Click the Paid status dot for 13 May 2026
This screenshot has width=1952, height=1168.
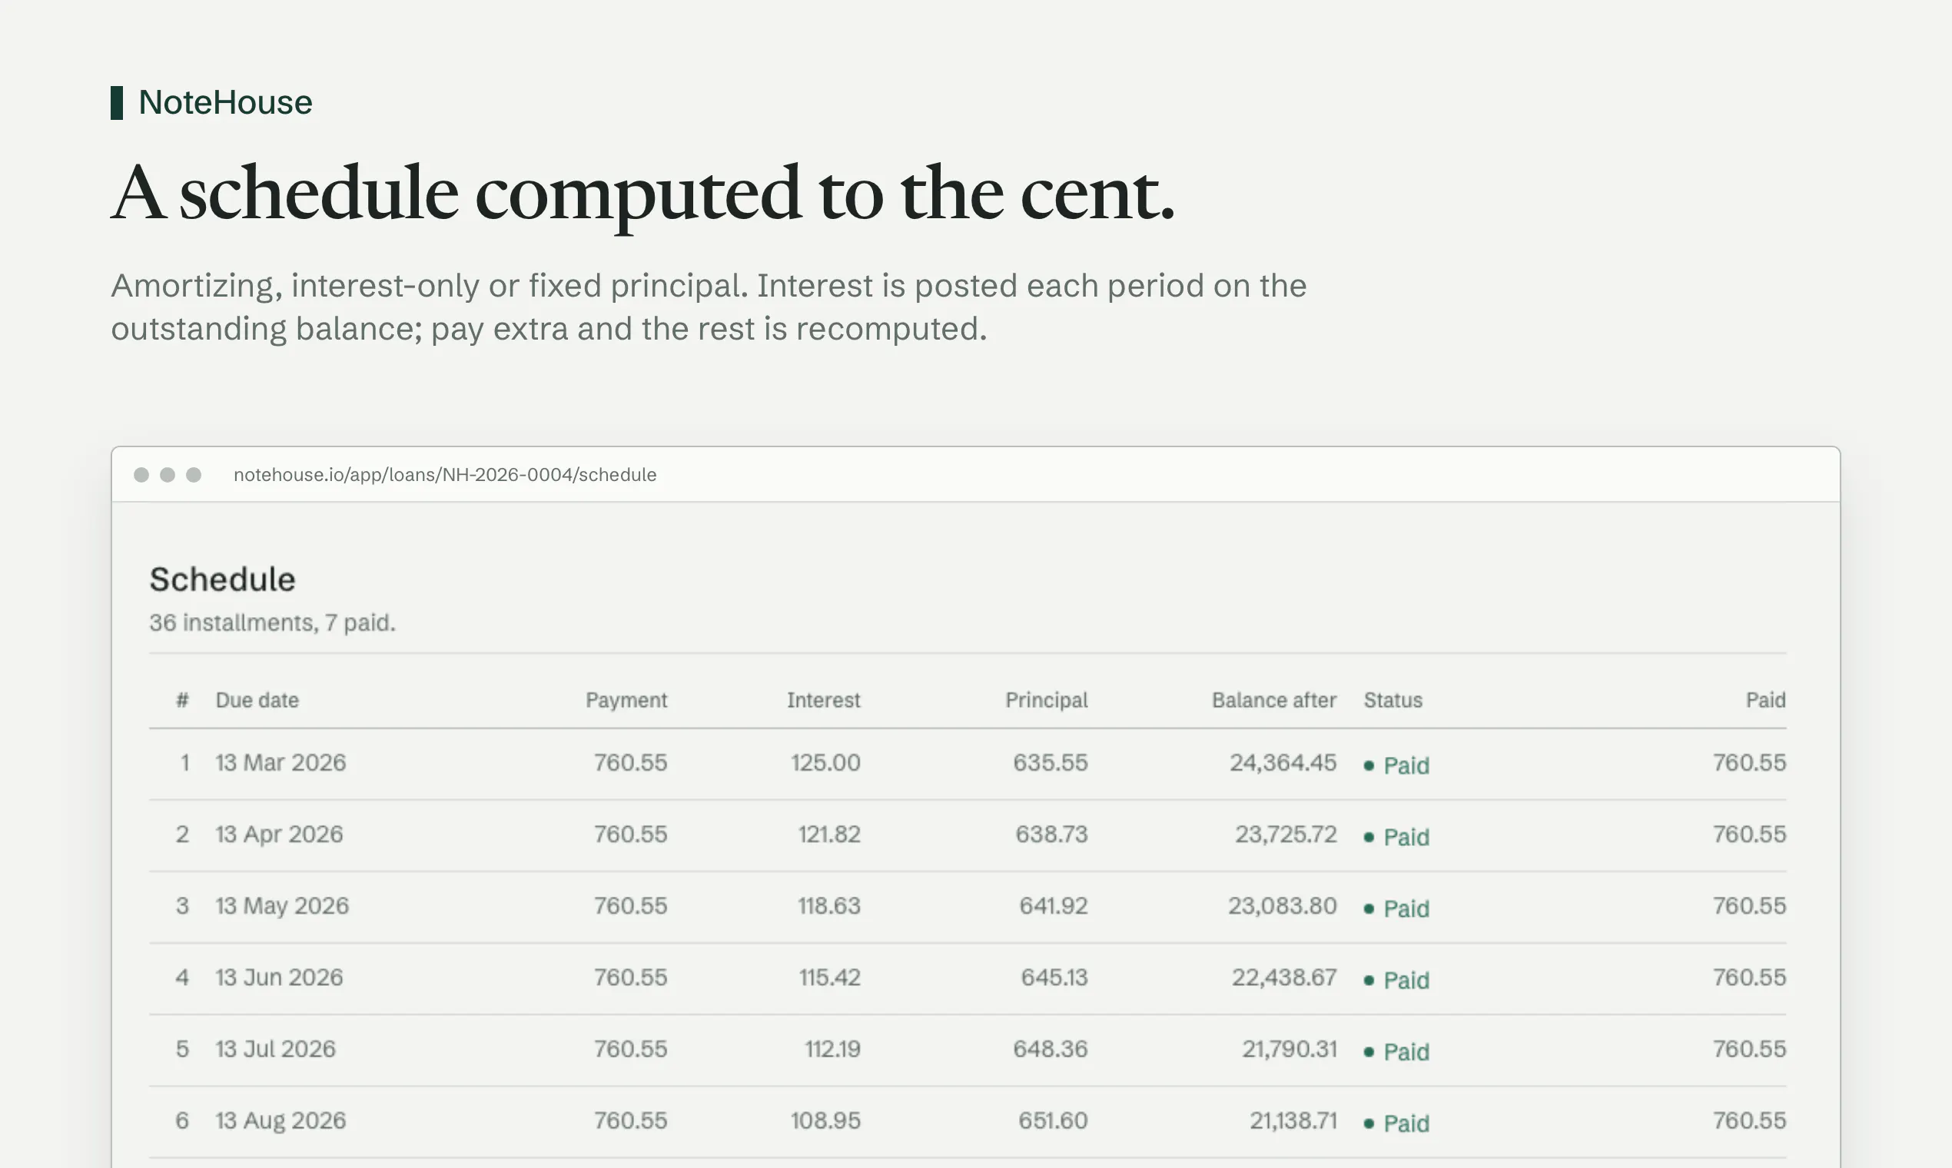[x=1369, y=909]
